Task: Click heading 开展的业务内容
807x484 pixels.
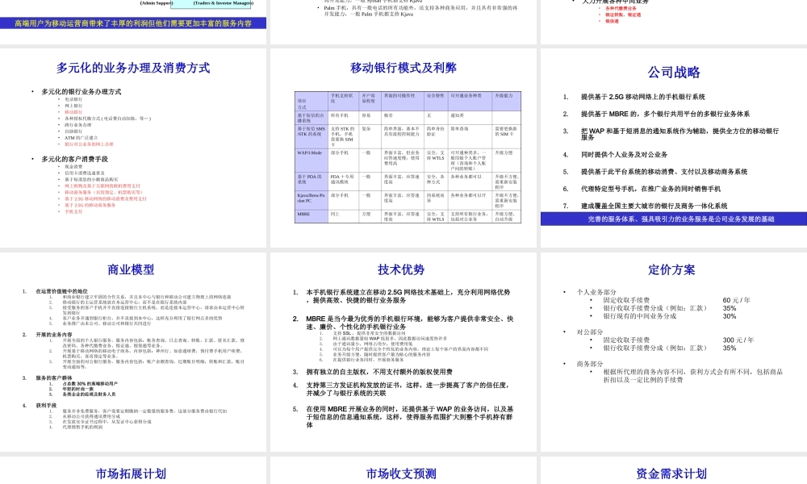Action: (x=54, y=335)
